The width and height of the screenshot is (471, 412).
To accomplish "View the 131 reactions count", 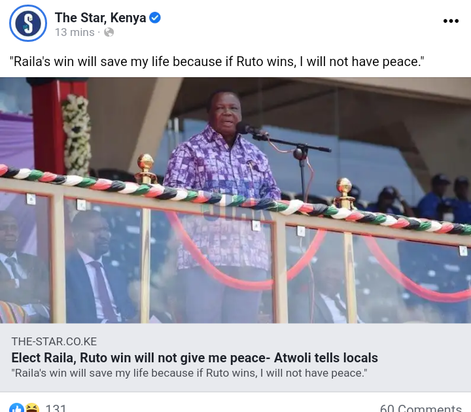I will point(56,408).
